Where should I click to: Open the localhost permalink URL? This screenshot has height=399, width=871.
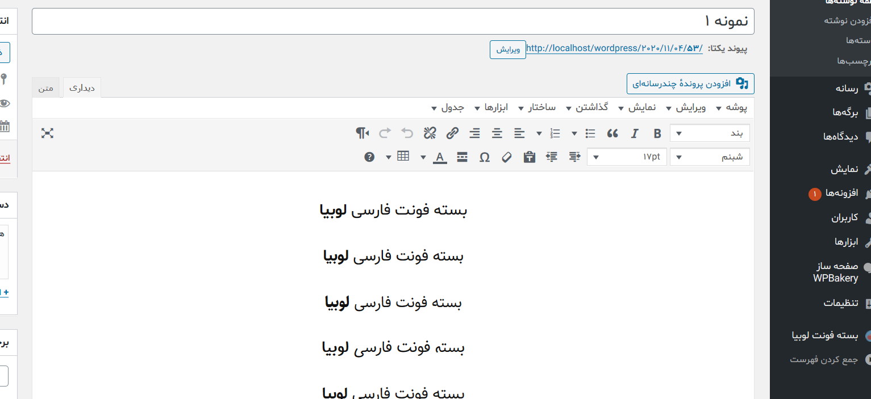pyautogui.click(x=615, y=48)
